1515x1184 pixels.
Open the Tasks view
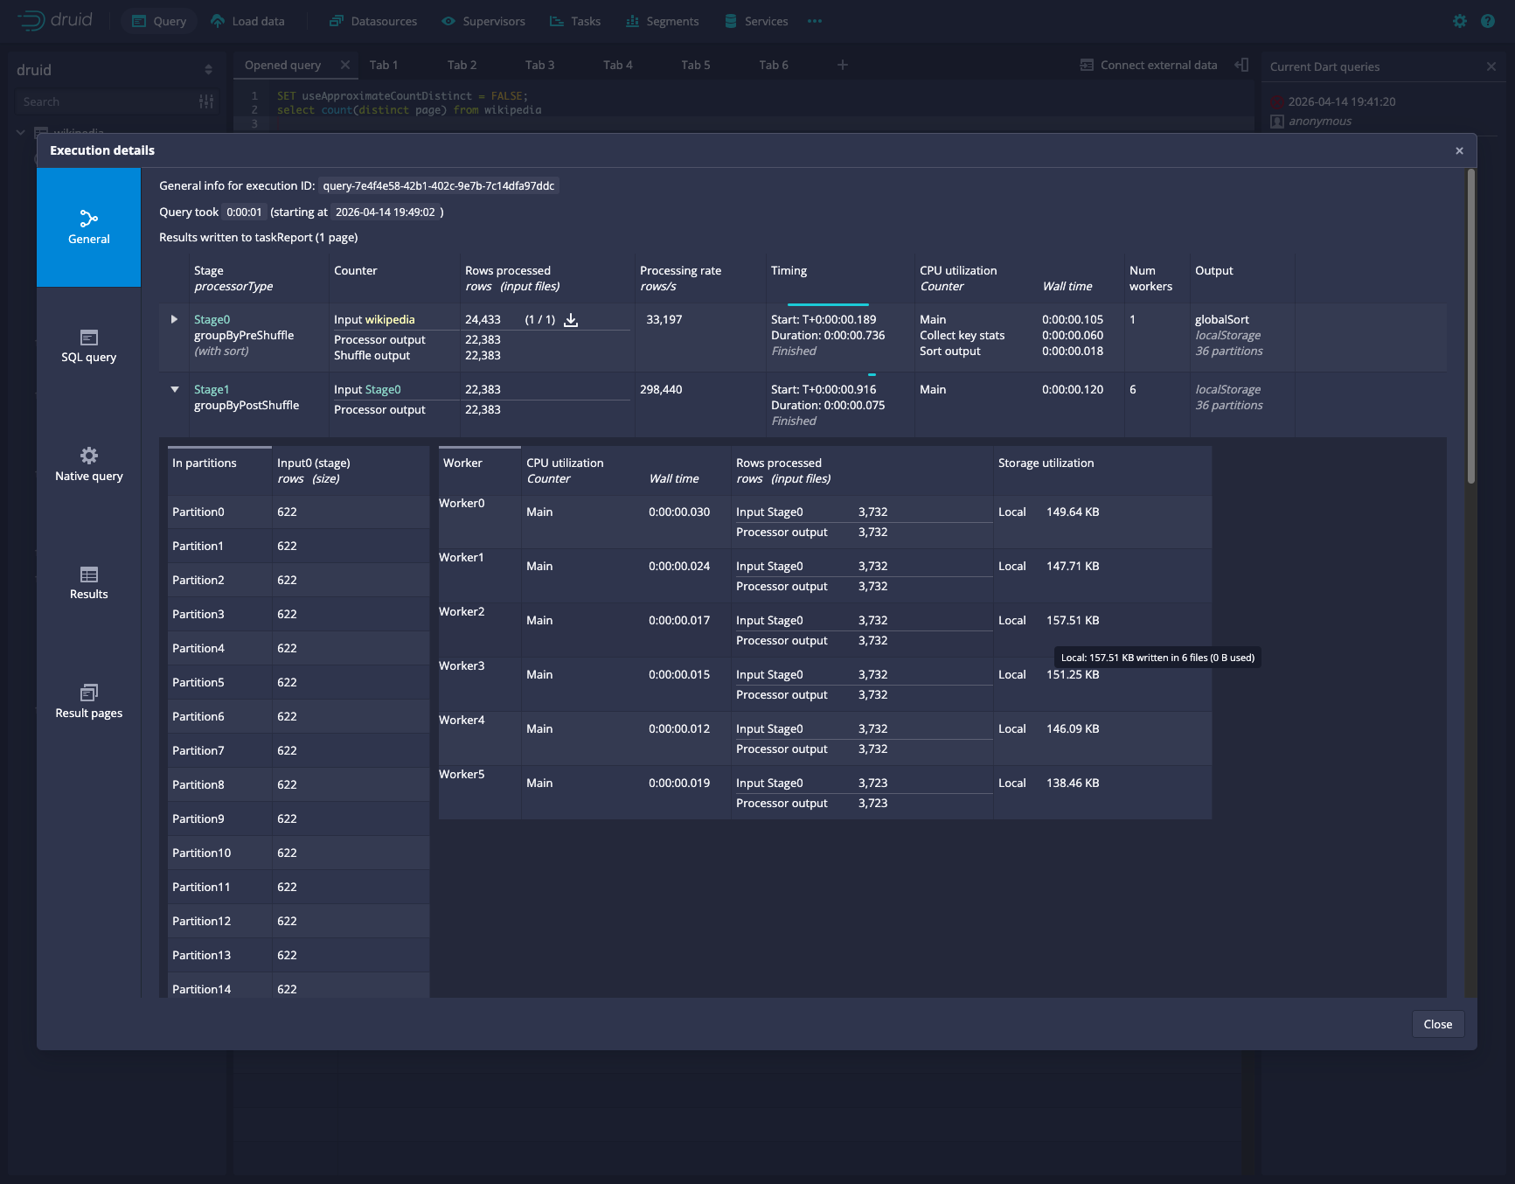coord(575,21)
